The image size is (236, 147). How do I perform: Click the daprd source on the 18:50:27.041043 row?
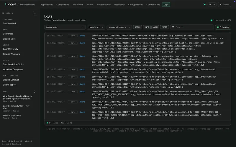point(82,77)
